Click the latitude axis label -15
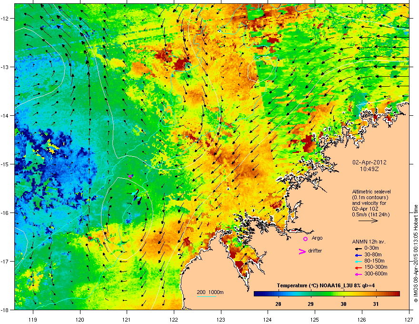The image size is (419, 324). 5,164
